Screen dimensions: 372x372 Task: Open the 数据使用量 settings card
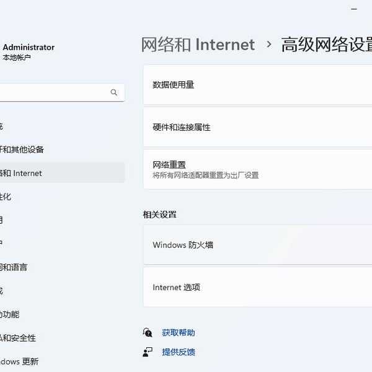coord(257,84)
